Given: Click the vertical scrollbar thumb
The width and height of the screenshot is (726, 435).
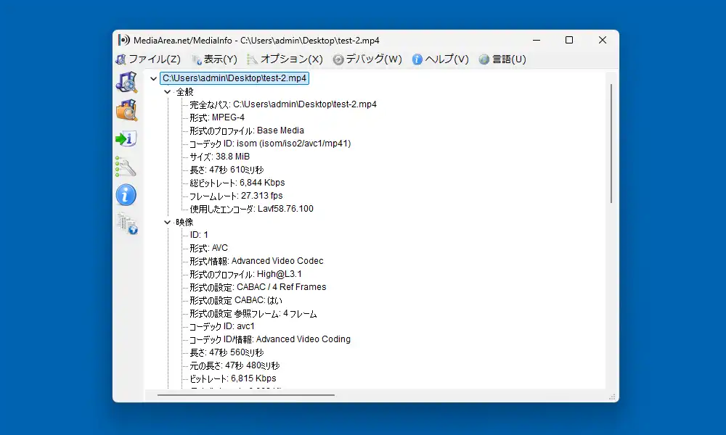Looking at the screenshot, I should tap(611, 144).
